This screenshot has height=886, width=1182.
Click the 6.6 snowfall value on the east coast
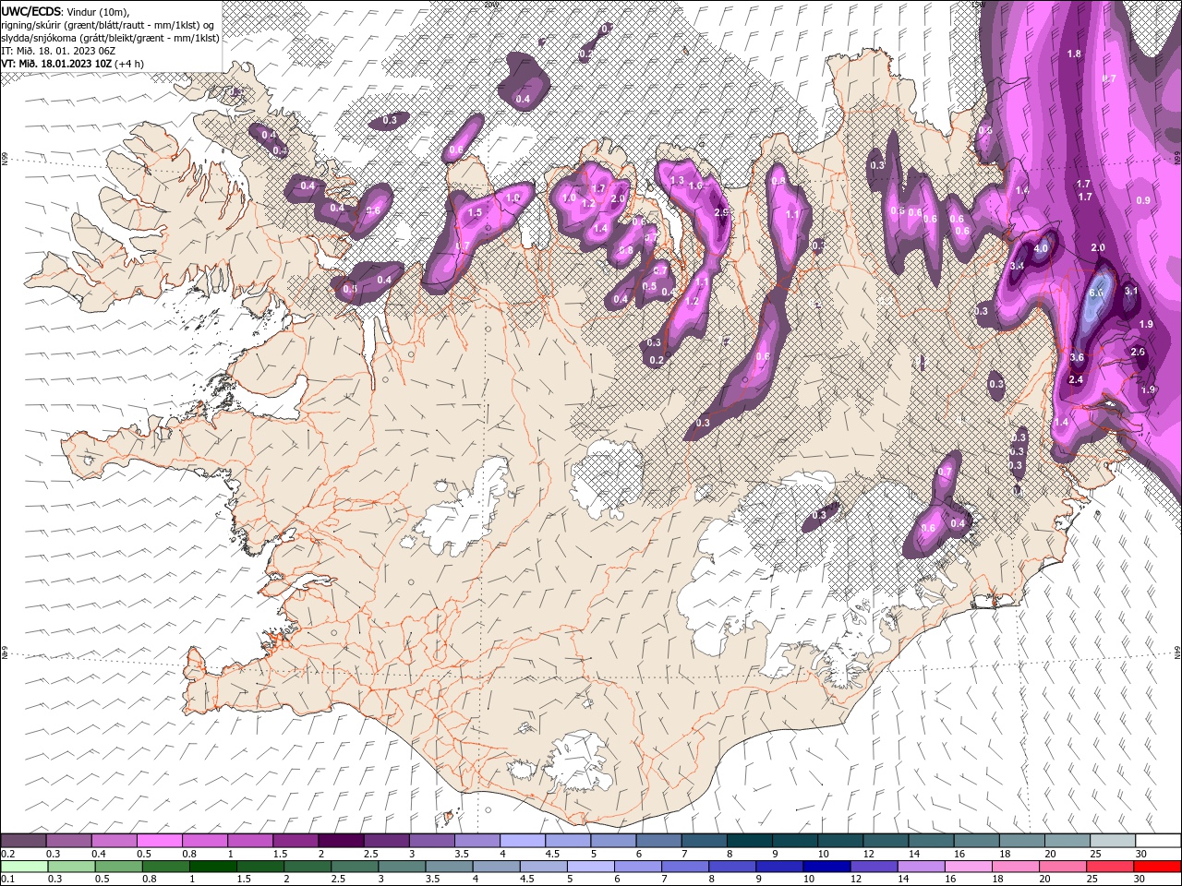point(1097,293)
